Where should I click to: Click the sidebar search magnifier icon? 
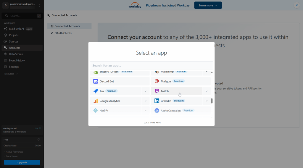click(x=7, y=16)
